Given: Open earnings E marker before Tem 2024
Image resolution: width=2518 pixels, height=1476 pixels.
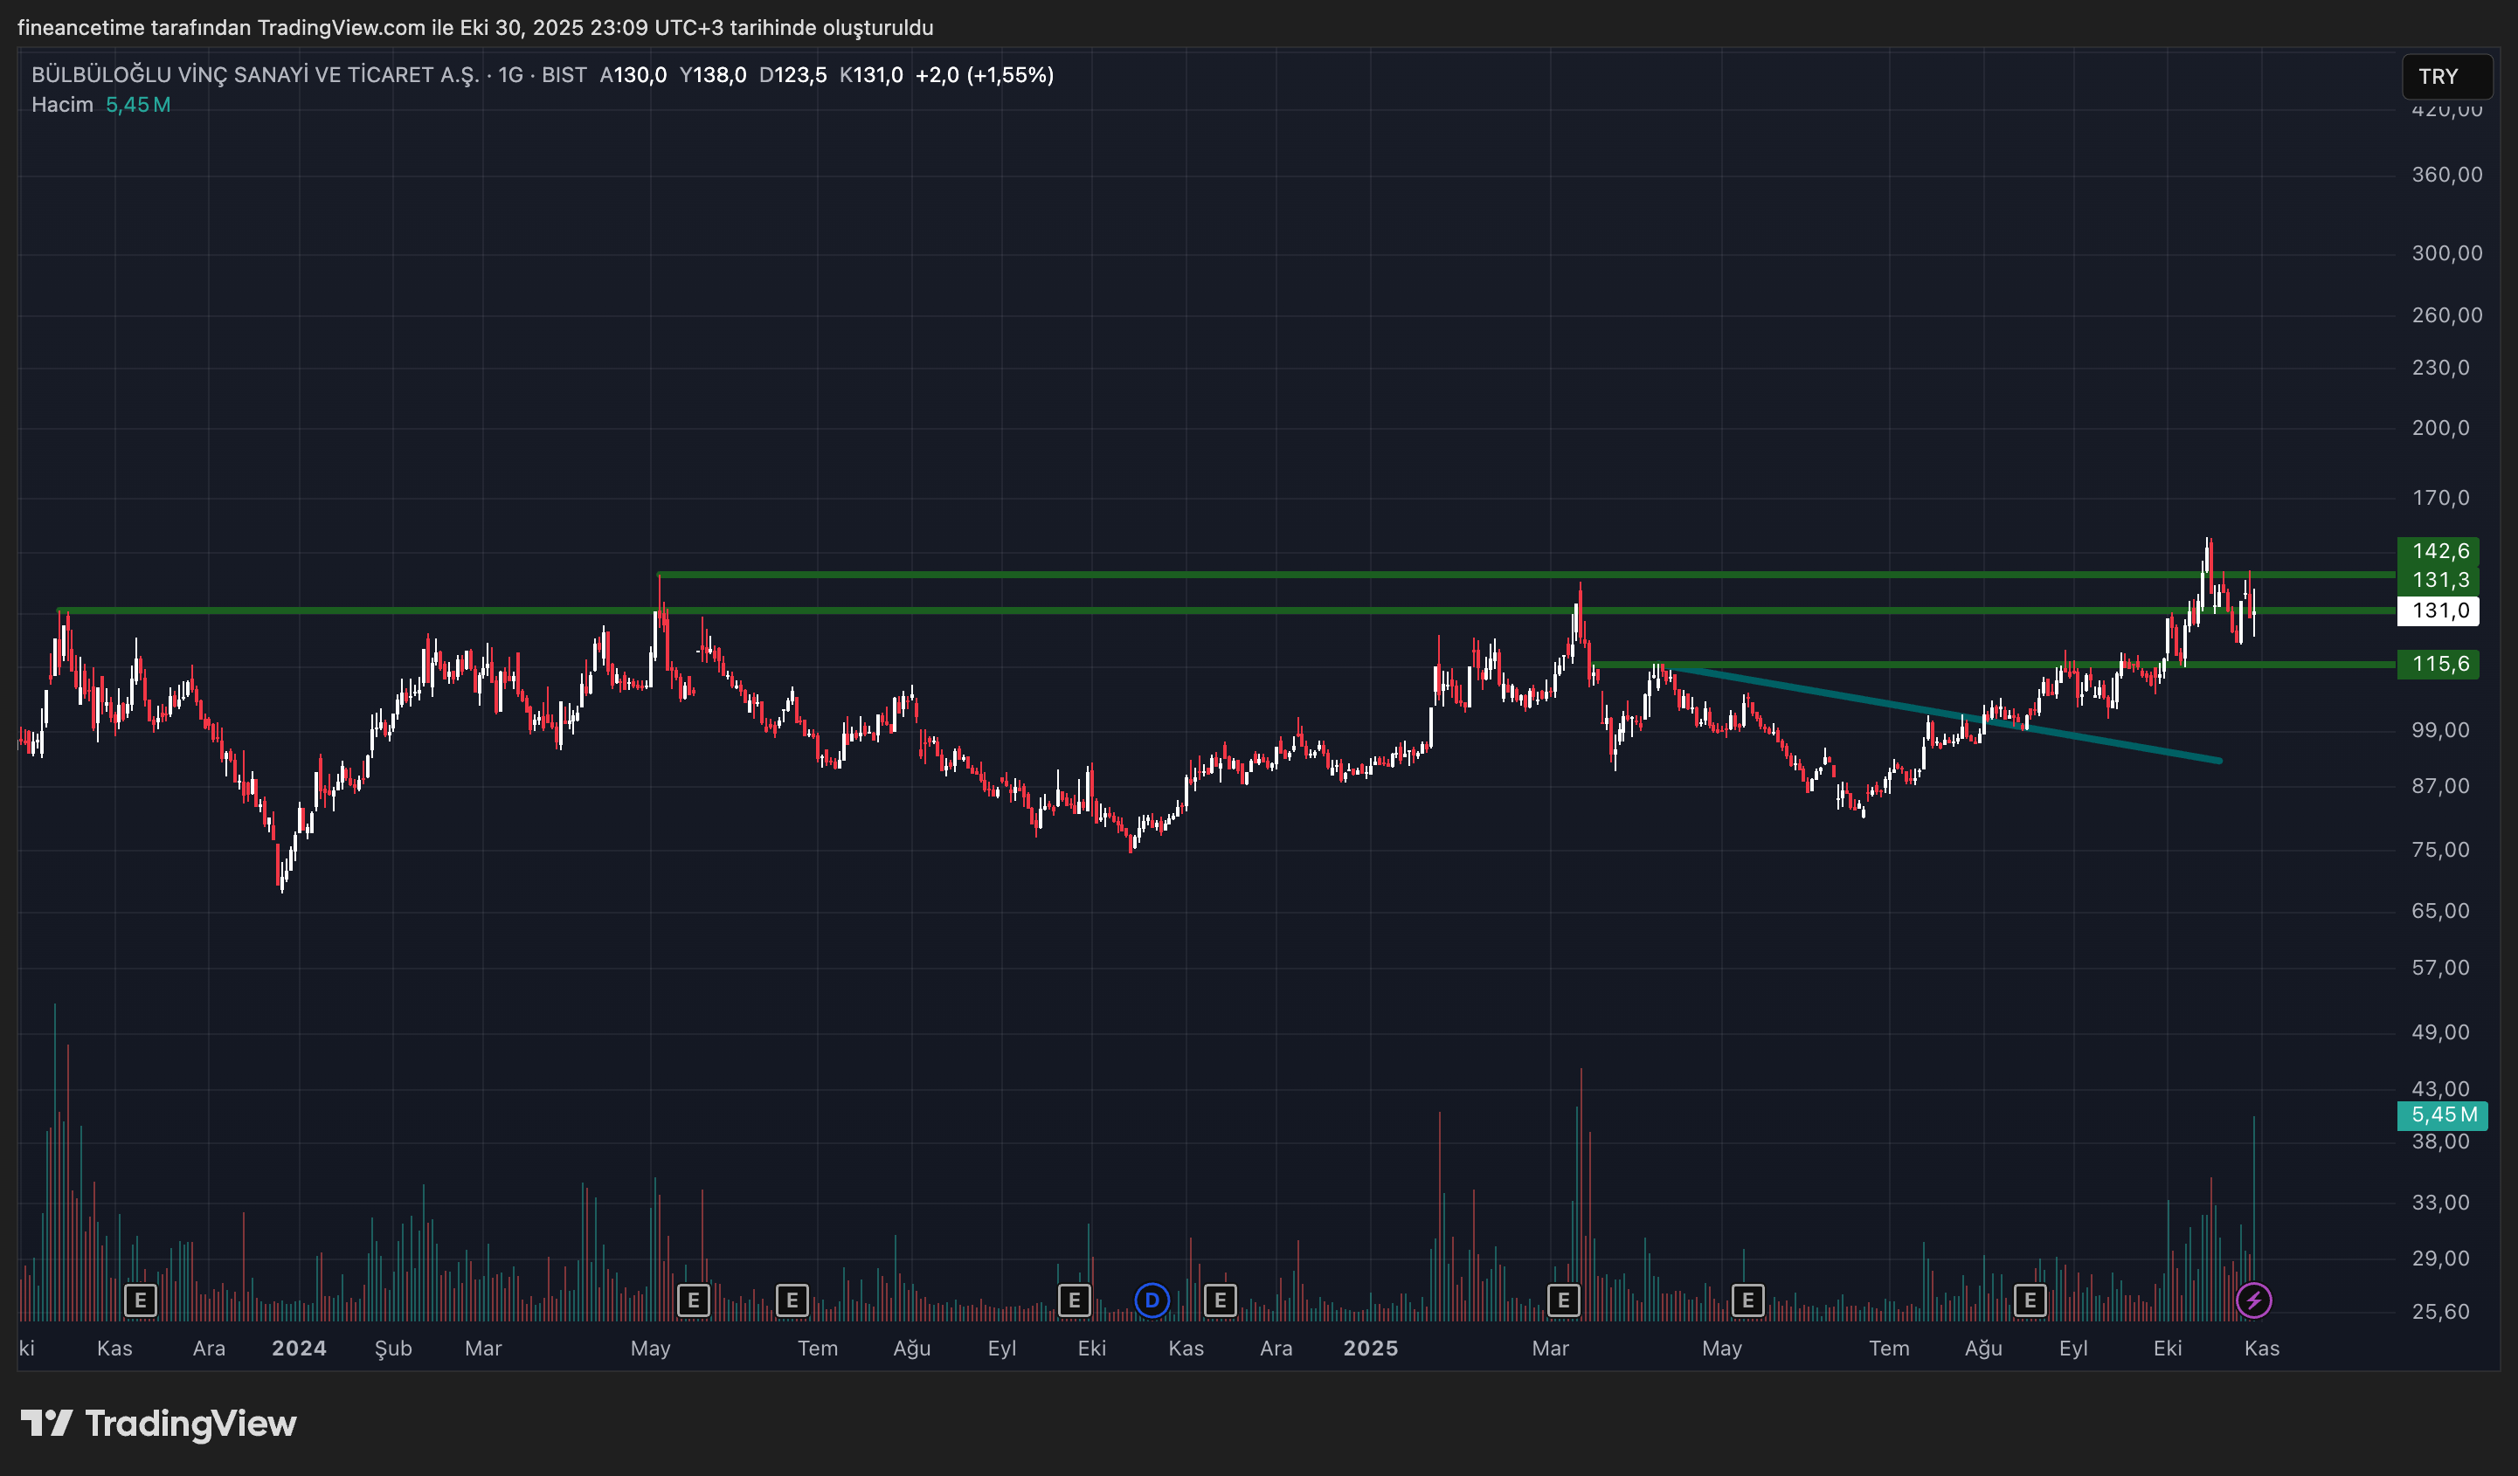Looking at the screenshot, I should click(x=792, y=1300).
